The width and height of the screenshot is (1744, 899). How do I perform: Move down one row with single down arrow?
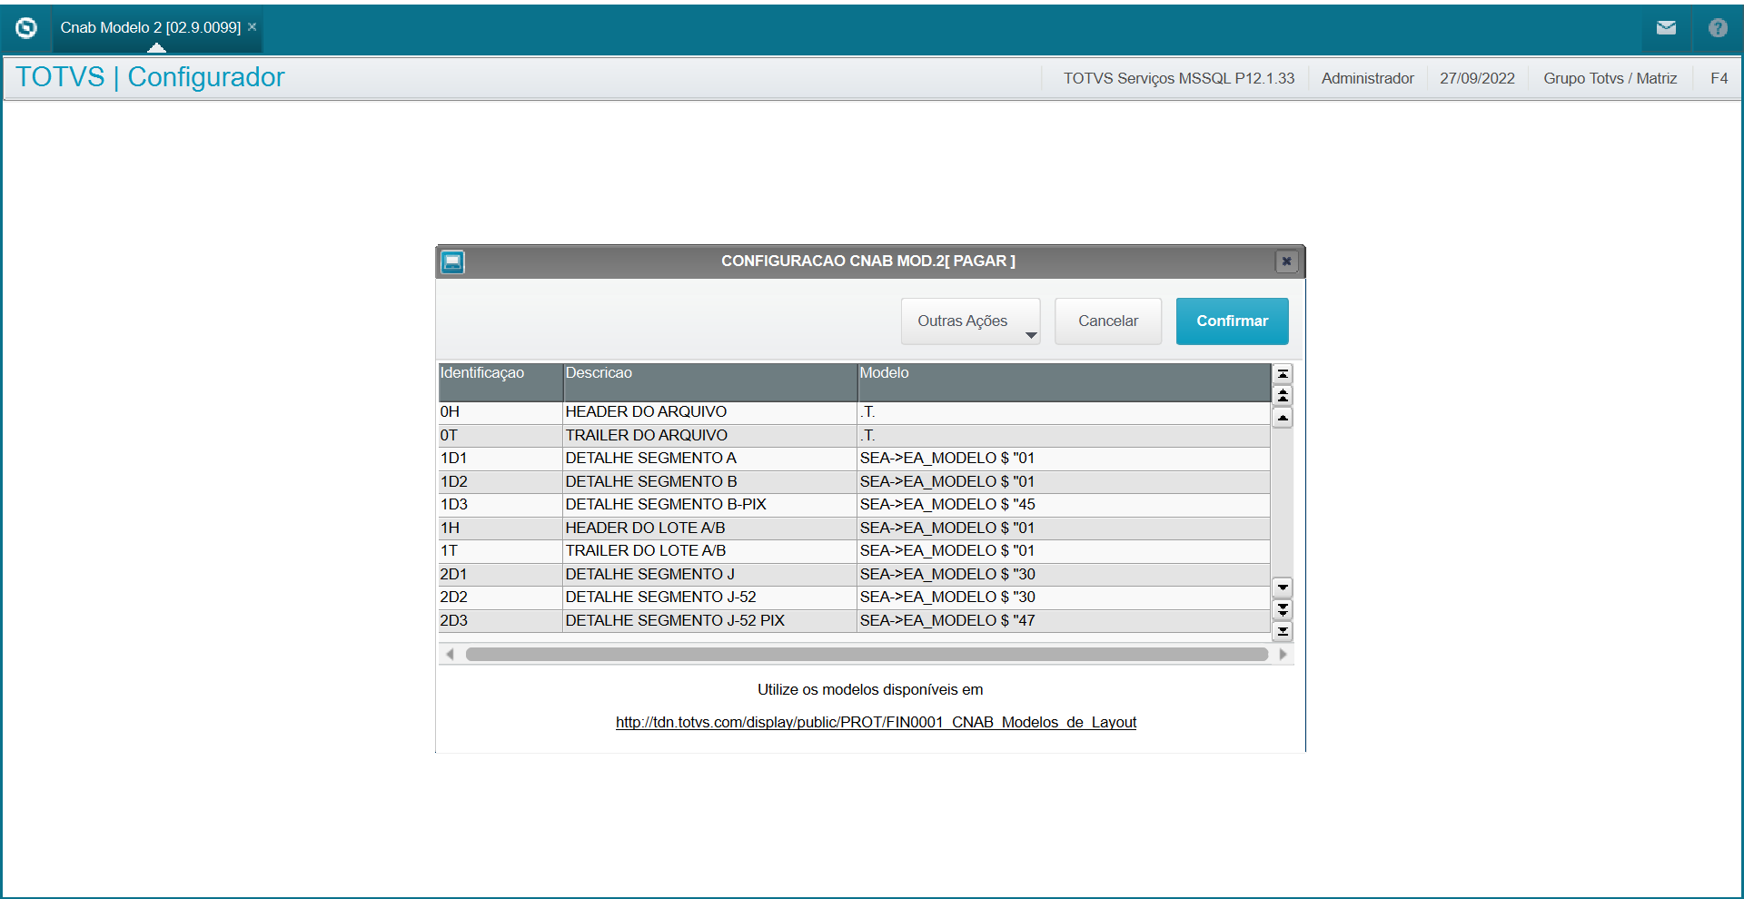(1283, 588)
